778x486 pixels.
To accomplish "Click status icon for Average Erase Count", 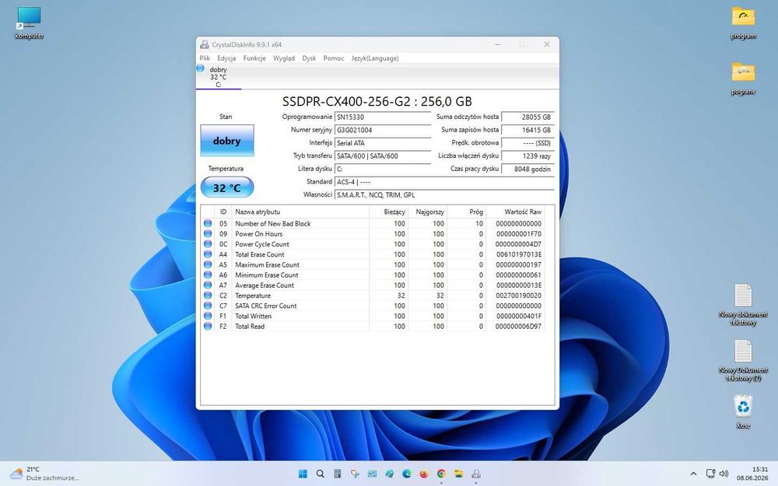I will tap(208, 285).
